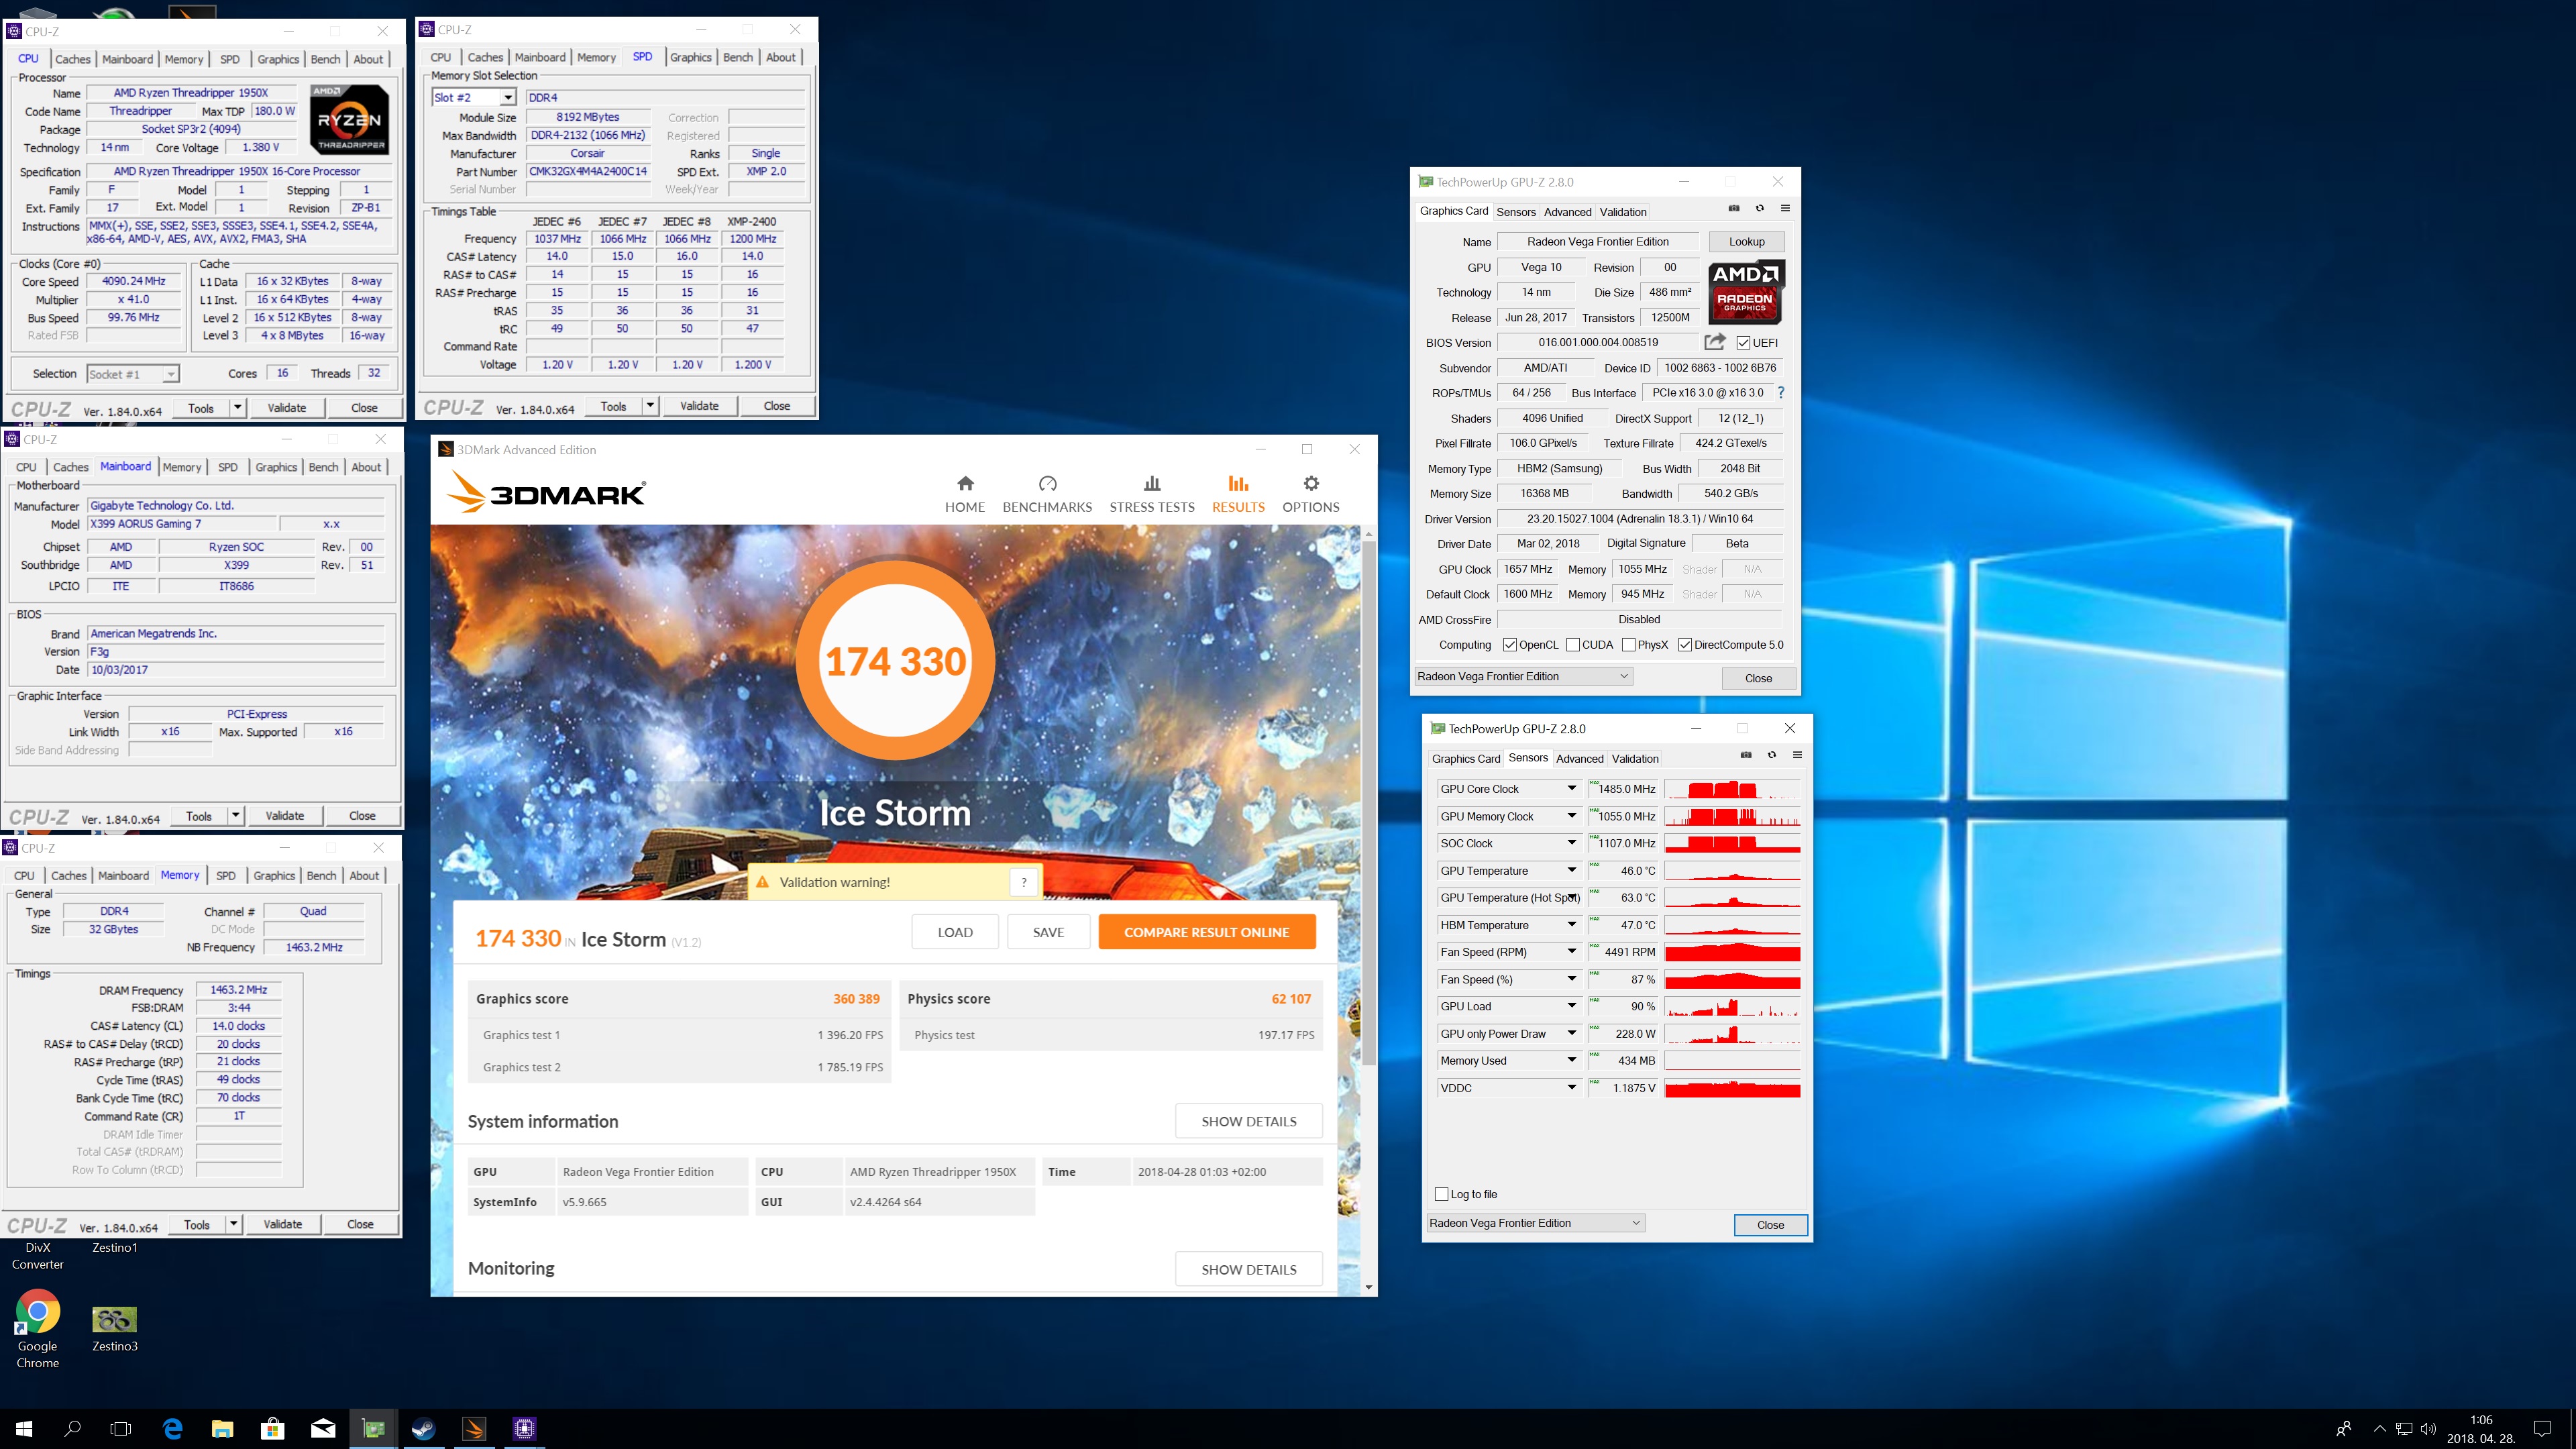2576x1449 pixels.
Task: Click the GPU-Z screenshot camera icon in Graphics Card window
Action: (x=1734, y=209)
